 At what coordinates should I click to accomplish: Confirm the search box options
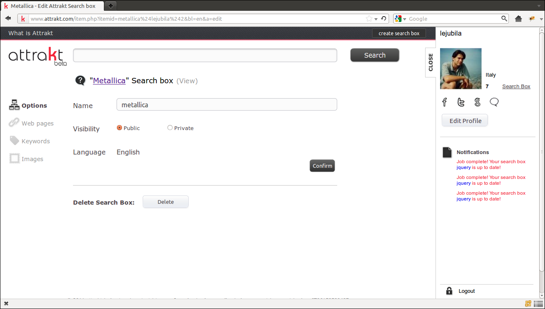point(322,166)
